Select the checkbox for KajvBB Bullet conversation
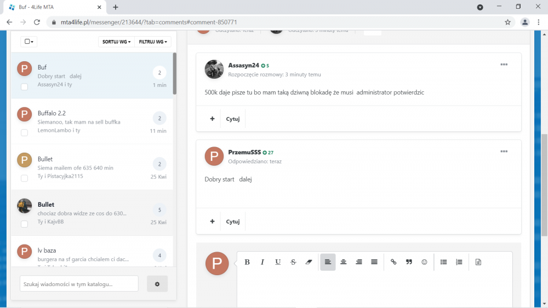This screenshot has width=548, height=308. tap(25, 224)
